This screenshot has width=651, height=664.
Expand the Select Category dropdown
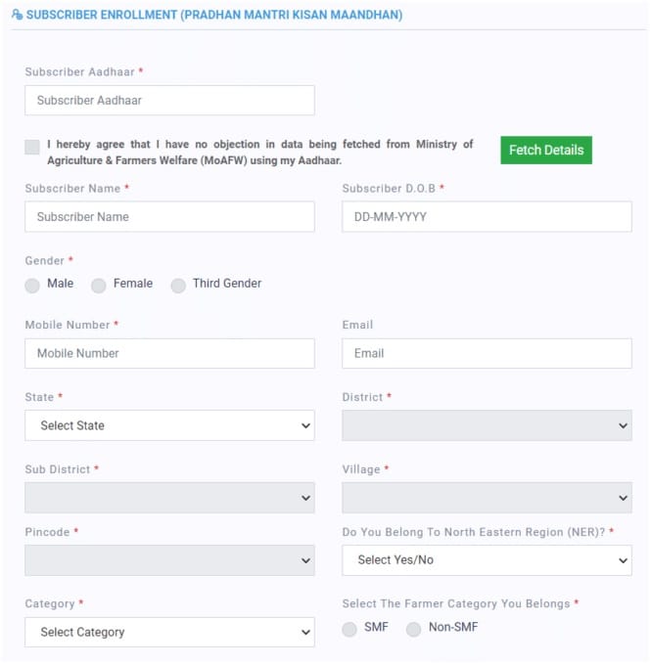tap(169, 633)
